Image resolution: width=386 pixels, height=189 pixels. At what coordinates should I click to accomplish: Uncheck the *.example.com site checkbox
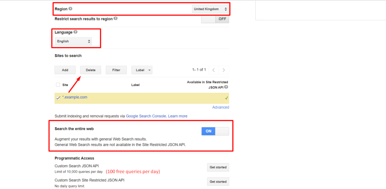58,98
